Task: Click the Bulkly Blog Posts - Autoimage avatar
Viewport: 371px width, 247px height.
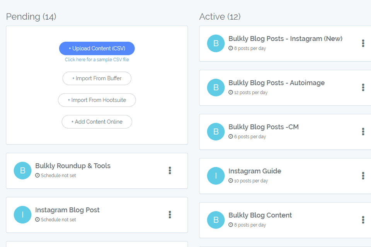Action: (x=216, y=88)
